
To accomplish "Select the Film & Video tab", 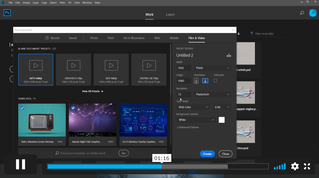I will (196, 38).
